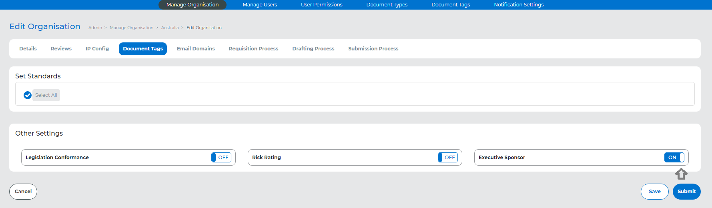The width and height of the screenshot is (712, 208).
Task: Select the highlighted Document Tags tab
Action: click(x=143, y=49)
